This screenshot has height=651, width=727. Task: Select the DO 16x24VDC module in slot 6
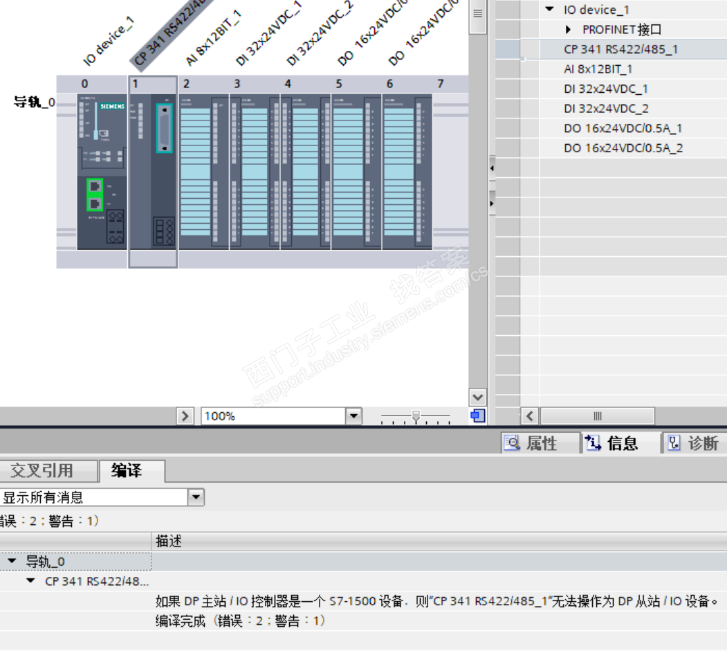407,172
